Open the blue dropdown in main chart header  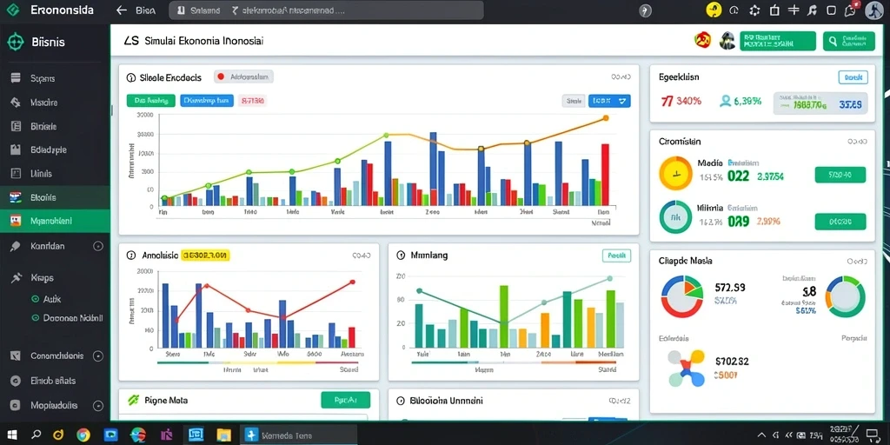(609, 101)
